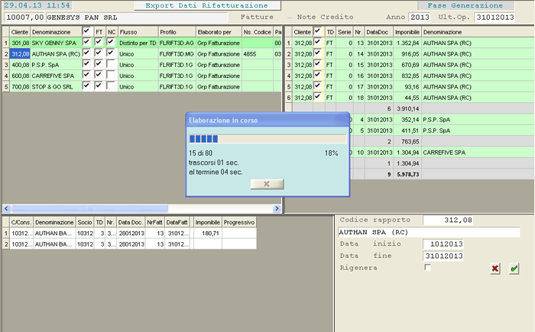535x332 pixels.
Task: Click the Elaborazione progress bar
Action: pyautogui.click(x=267, y=139)
